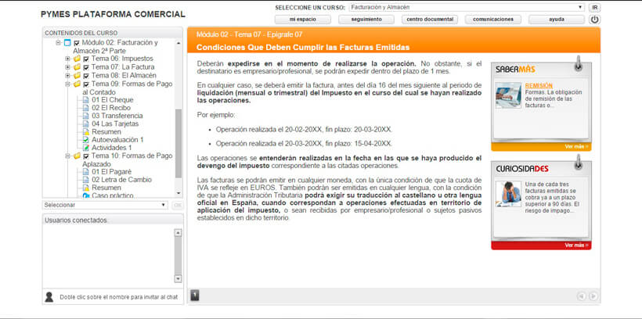Click scroll-up arrow of Usuarios conectados

tap(178, 233)
